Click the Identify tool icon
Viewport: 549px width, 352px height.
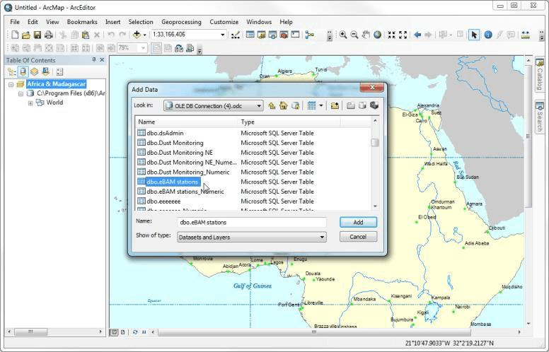pos(487,35)
